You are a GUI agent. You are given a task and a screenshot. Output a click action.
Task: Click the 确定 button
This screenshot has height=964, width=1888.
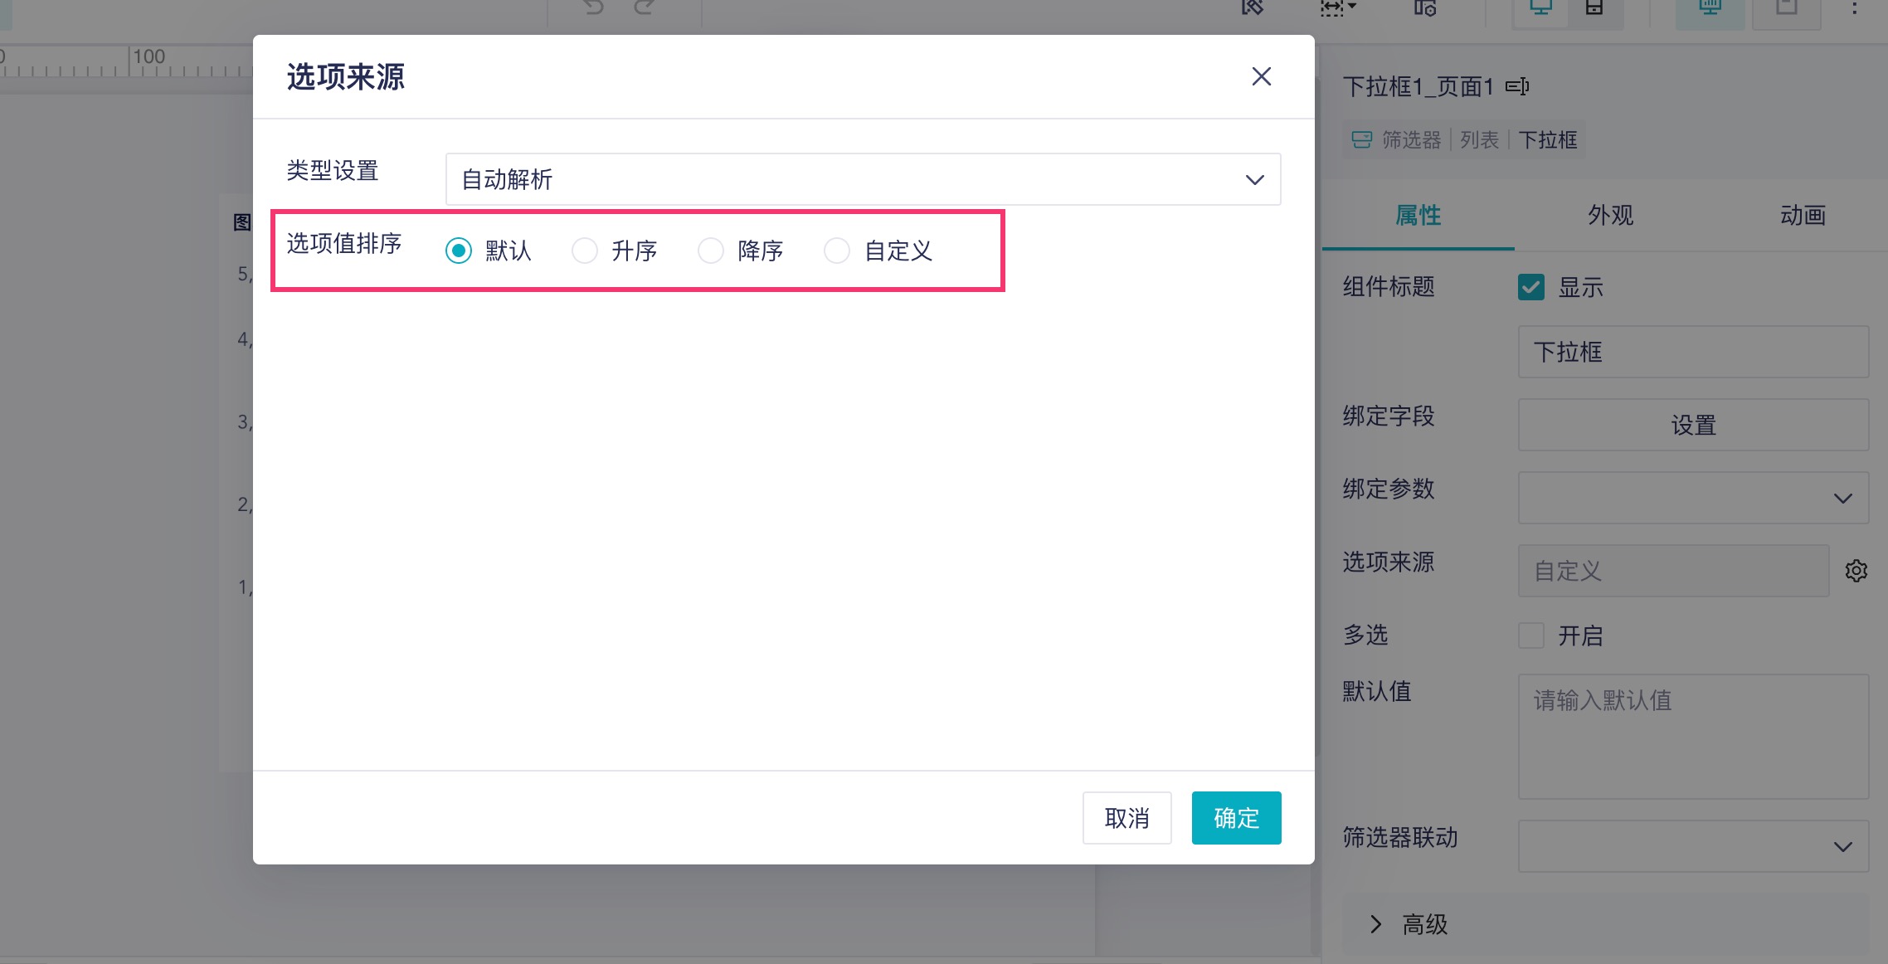point(1236,818)
